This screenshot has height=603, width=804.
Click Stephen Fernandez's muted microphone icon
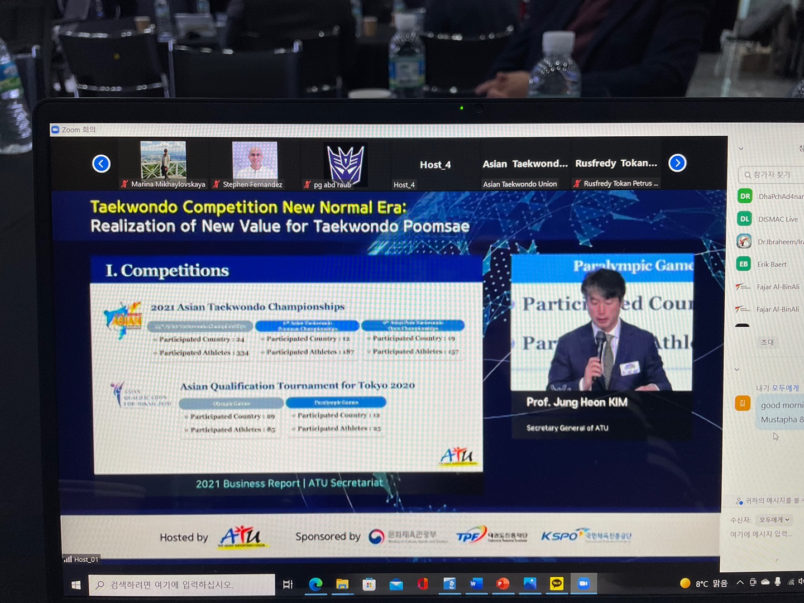[x=216, y=184]
